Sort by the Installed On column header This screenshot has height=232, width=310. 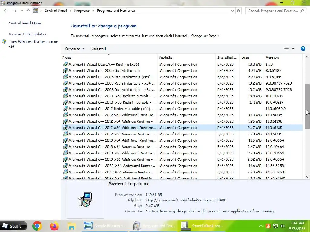(x=228, y=57)
